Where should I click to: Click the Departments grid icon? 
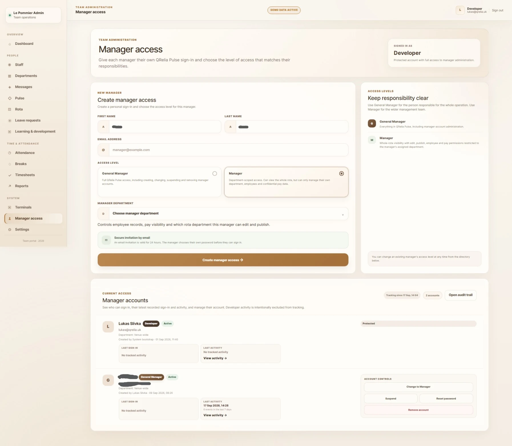10,76
